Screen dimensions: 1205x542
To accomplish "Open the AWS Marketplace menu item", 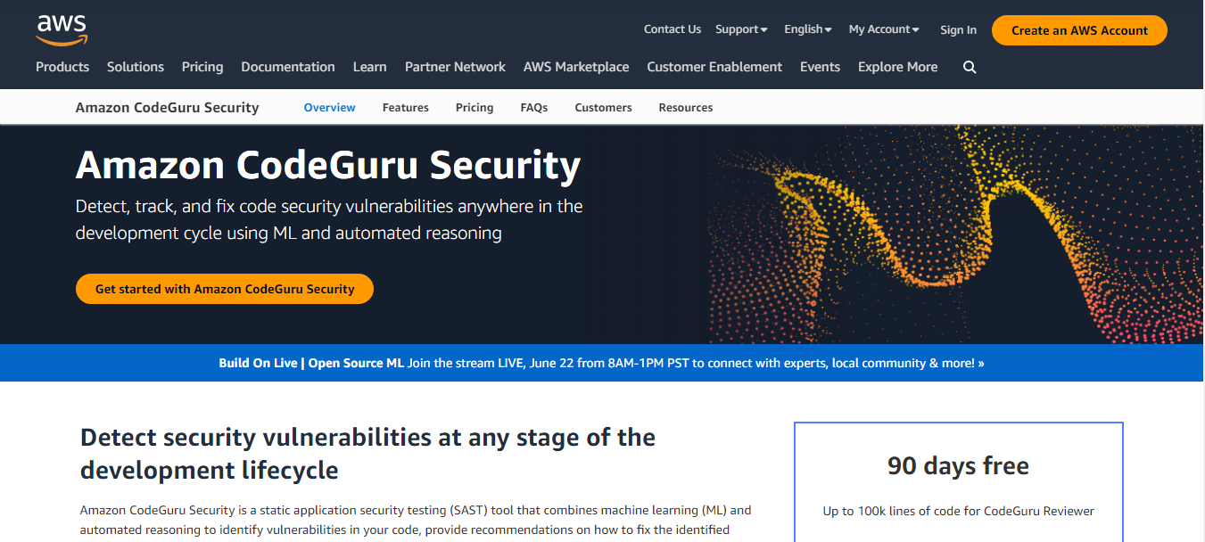I will [x=576, y=67].
